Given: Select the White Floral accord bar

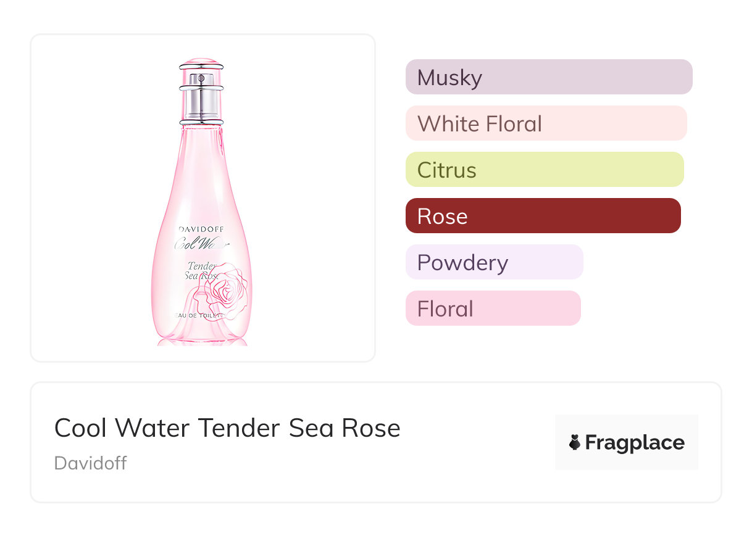Looking at the screenshot, I should (x=546, y=123).
